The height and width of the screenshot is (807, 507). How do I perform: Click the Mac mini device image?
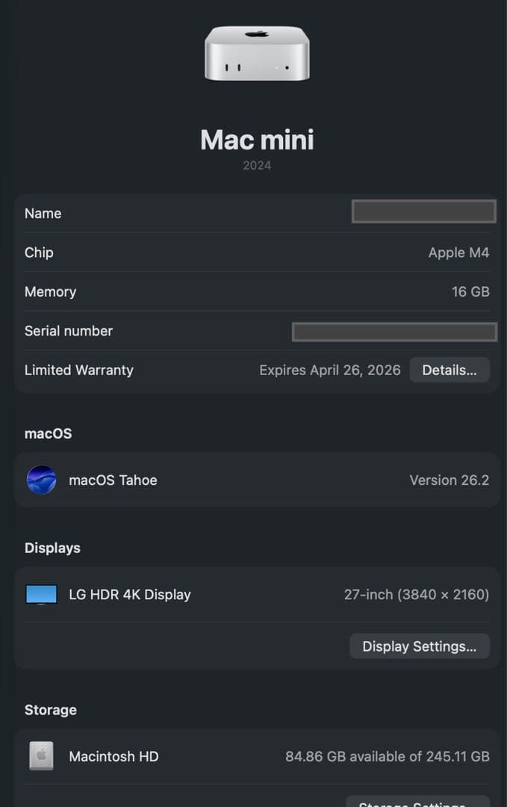click(x=257, y=52)
